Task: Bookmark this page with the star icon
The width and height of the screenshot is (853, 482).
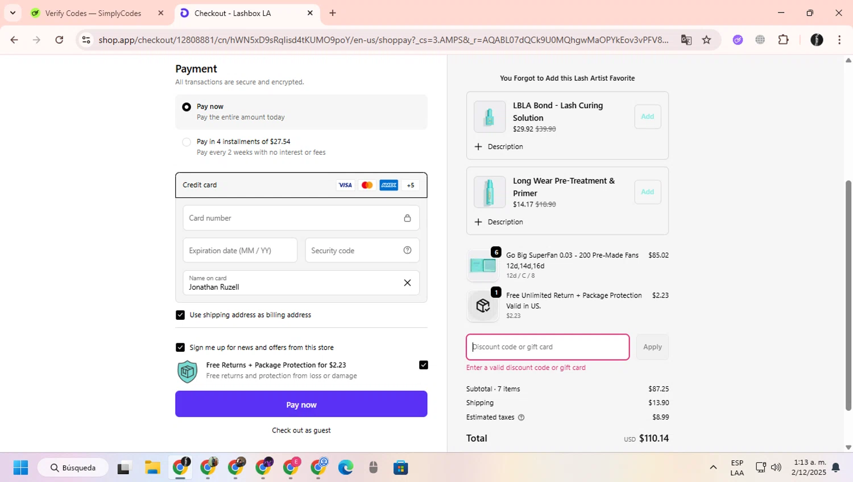Action: pyautogui.click(x=706, y=40)
